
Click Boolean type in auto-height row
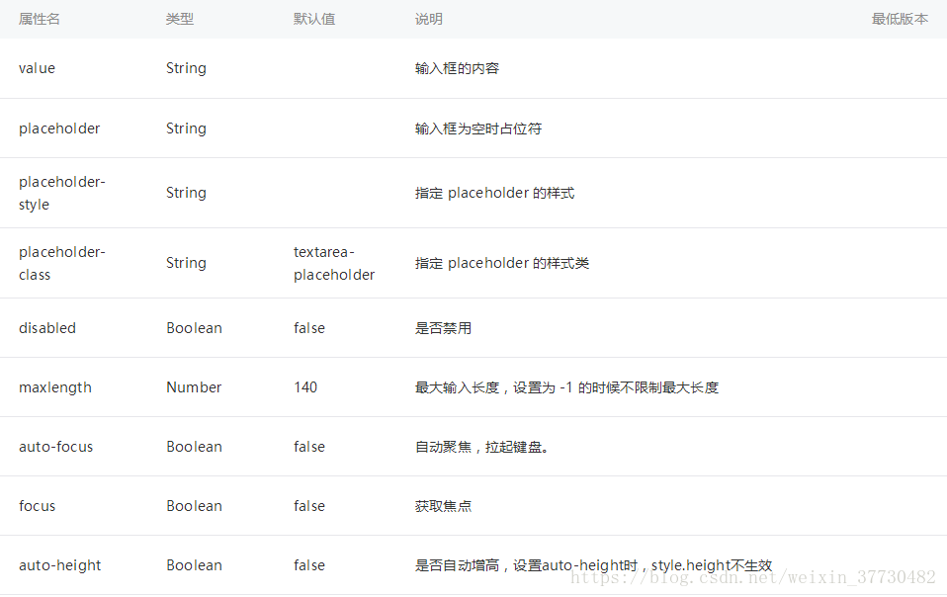[x=194, y=565]
